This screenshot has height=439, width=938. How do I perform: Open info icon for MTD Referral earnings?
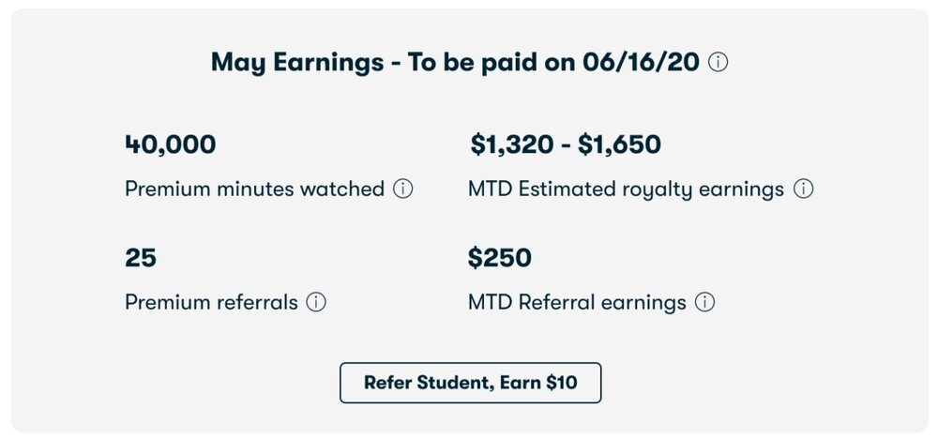(x=704, y=303)
